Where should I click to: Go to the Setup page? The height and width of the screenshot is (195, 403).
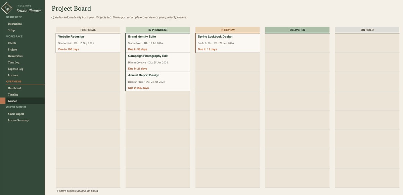[x=11, y=30]
